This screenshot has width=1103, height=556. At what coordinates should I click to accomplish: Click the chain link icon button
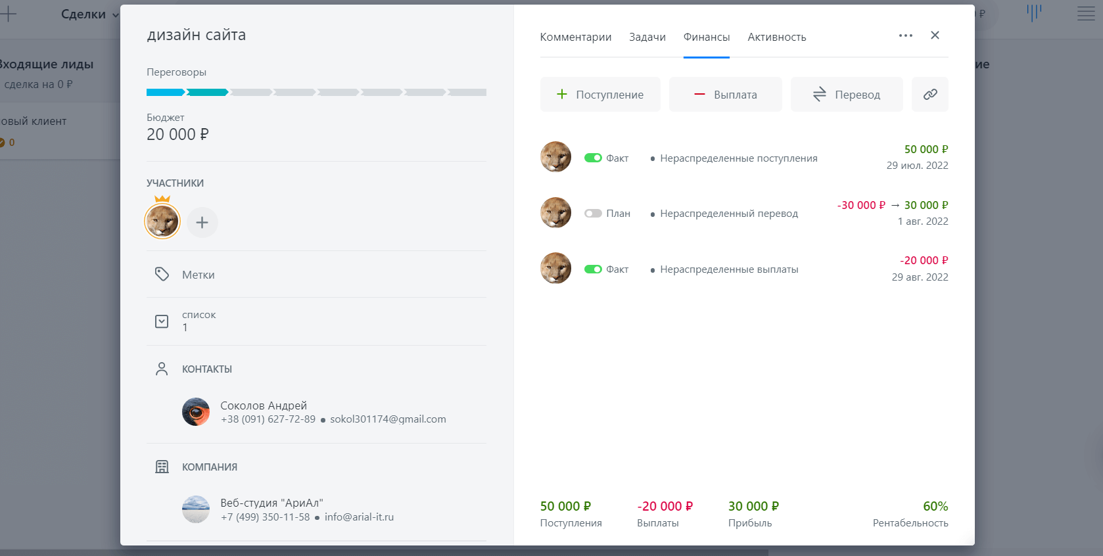(x=930, y=95)
